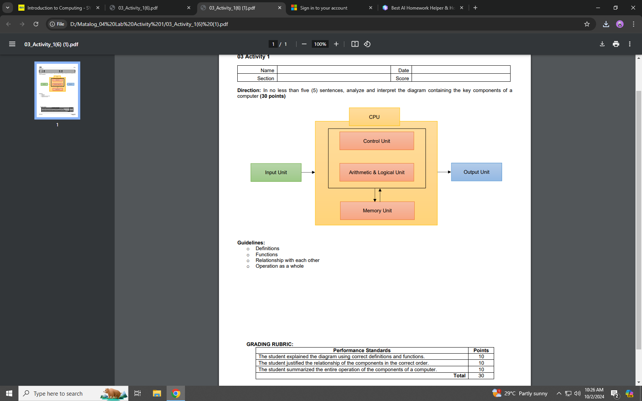Click the Memory Unit box
Screen dimensions: 642x401
[377, 210]
